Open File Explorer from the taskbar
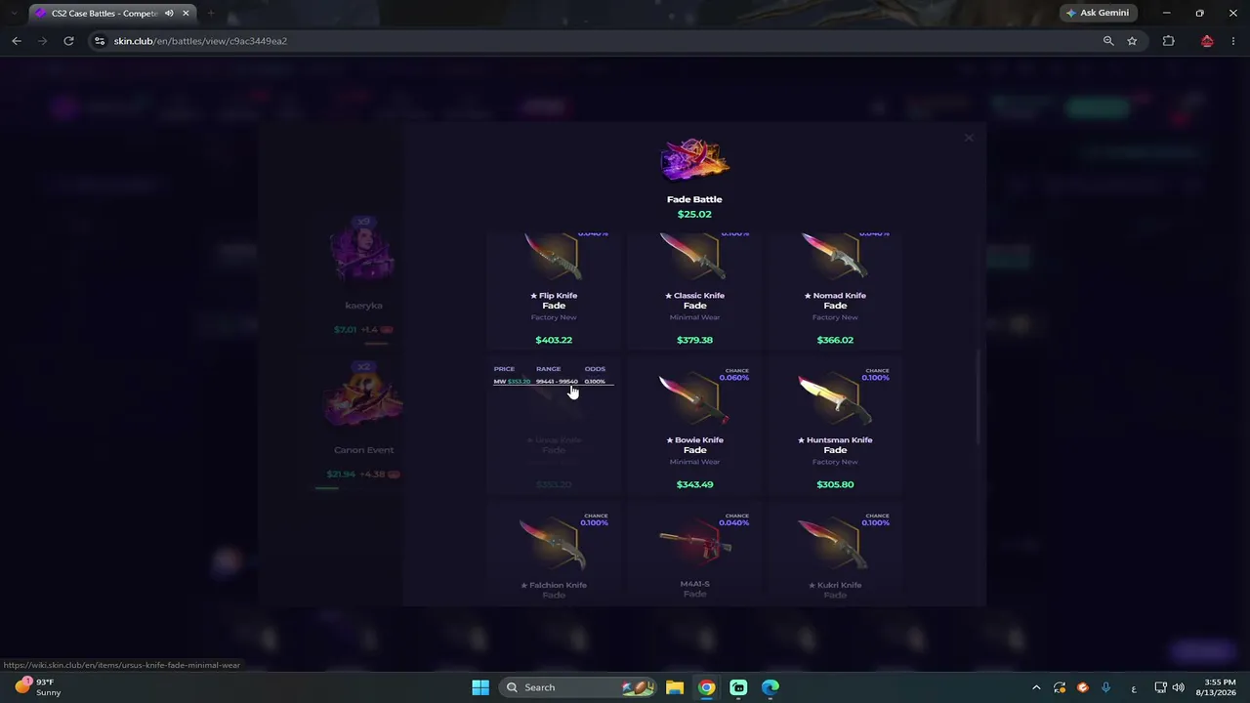Image resolution: width=1250 pixels, height=703 pixels. tap(675, 687)
